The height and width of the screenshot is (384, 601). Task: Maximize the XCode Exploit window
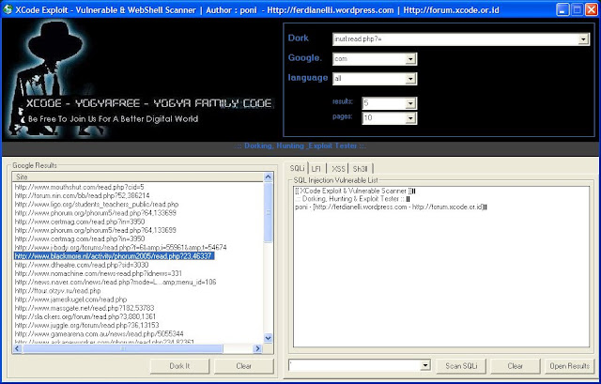[x=577, y=9]
